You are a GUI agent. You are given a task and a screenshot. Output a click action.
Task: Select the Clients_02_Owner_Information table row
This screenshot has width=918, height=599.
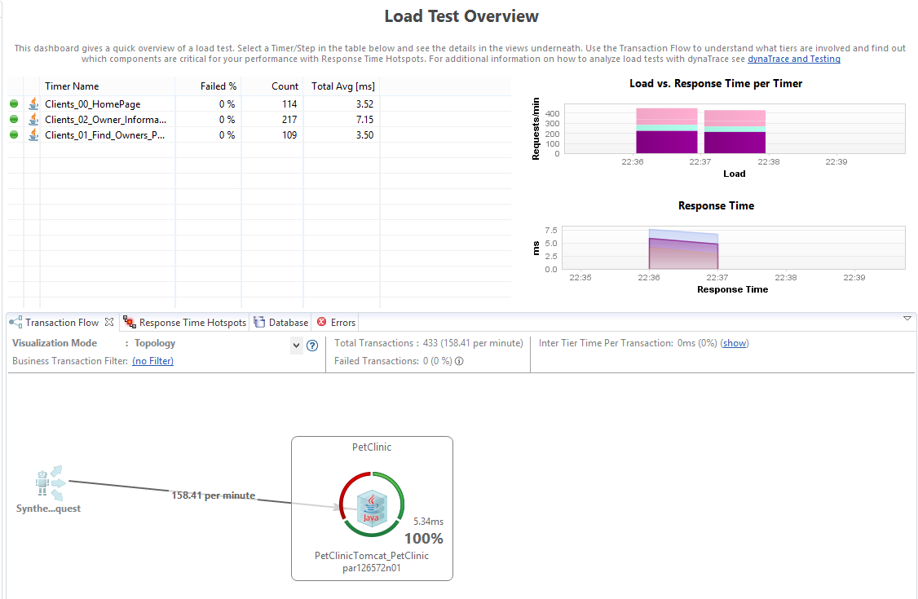pyautogui.click(x=106, y=120)
